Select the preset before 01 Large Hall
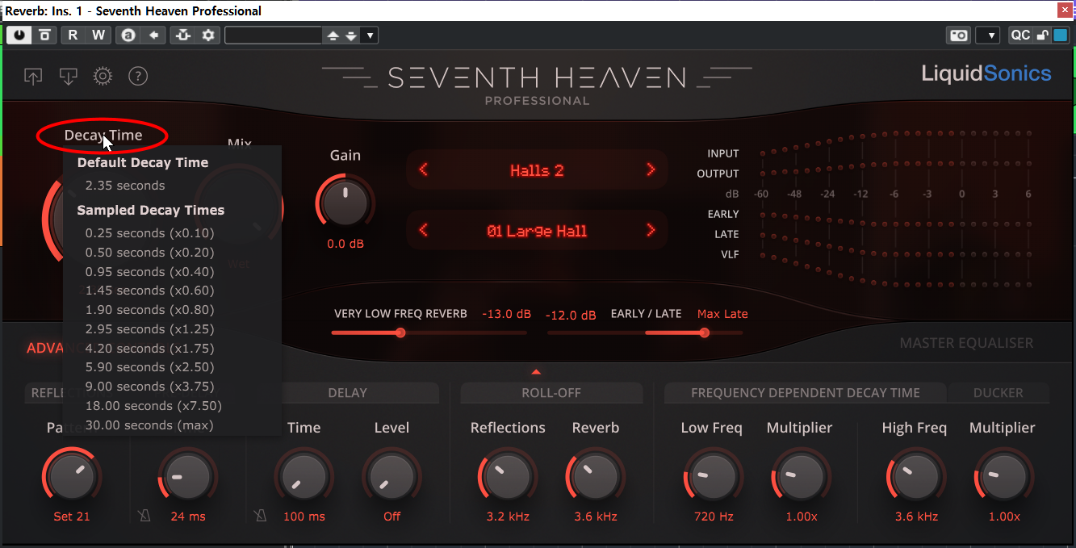Viewport: 1076px width, 548px height. tap(423, 231)
